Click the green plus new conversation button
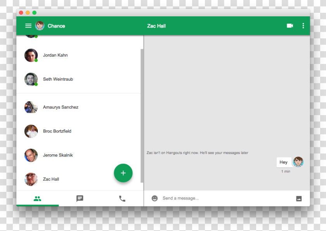 click(x=123, y=173)
